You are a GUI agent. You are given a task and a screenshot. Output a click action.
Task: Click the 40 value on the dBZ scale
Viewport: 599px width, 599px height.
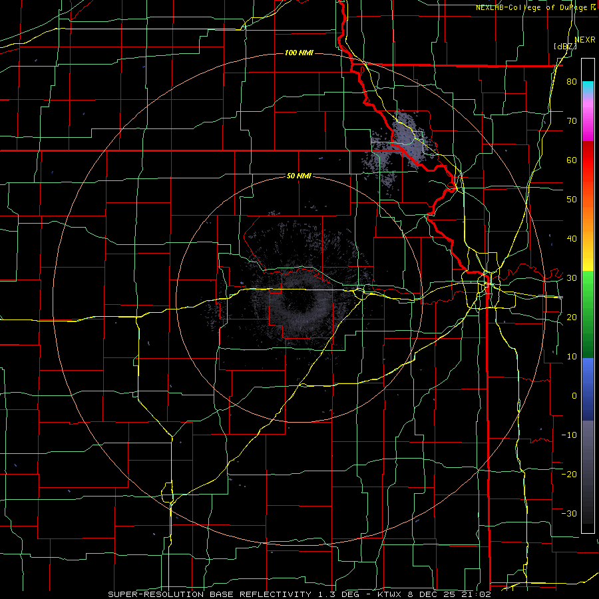click(x=572, y=239)
